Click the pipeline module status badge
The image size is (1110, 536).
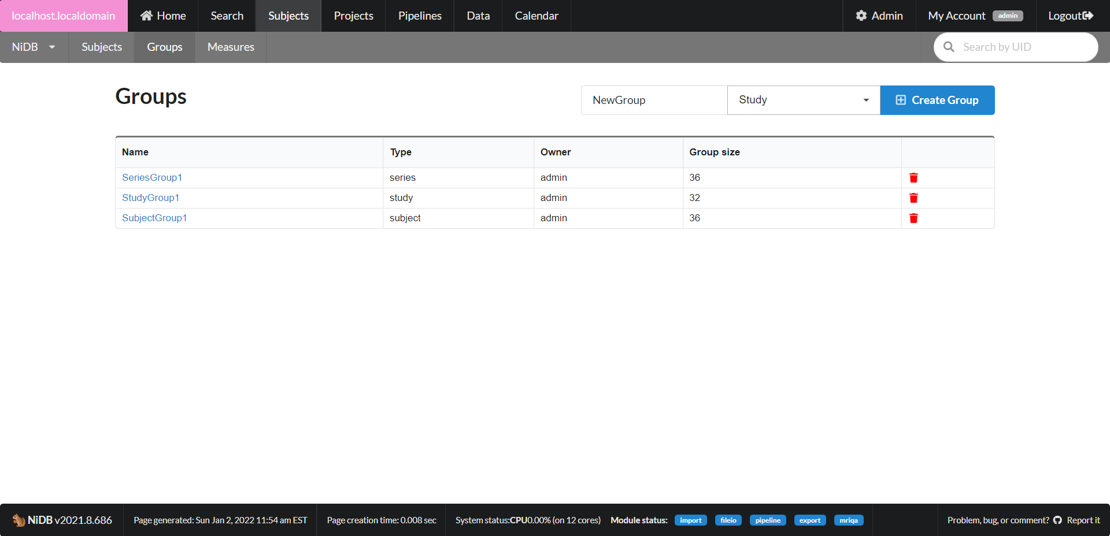[x=767, y=520]
